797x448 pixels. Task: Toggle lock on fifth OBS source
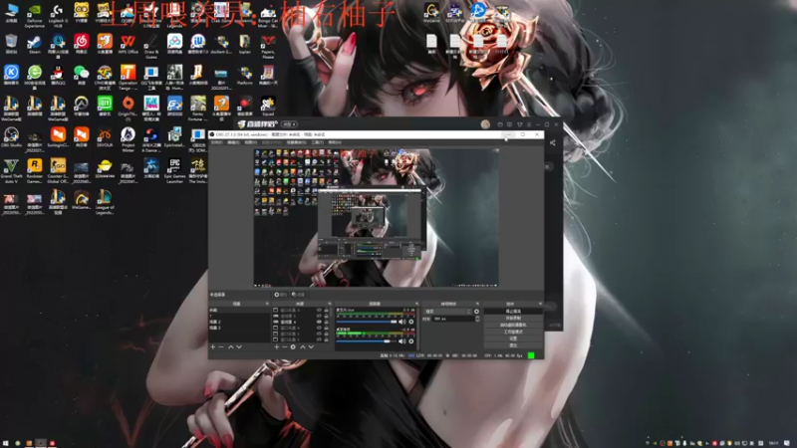point(327,334)
